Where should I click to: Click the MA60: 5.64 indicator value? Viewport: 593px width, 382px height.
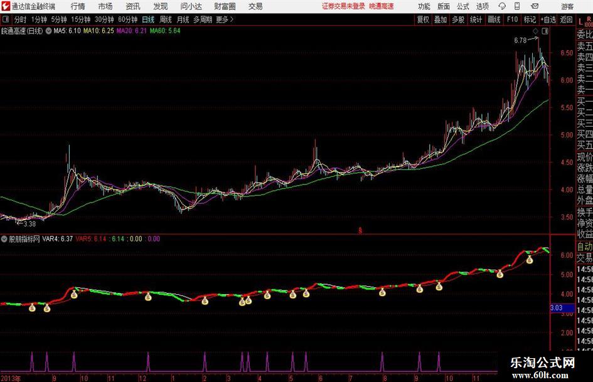point(165,31)
